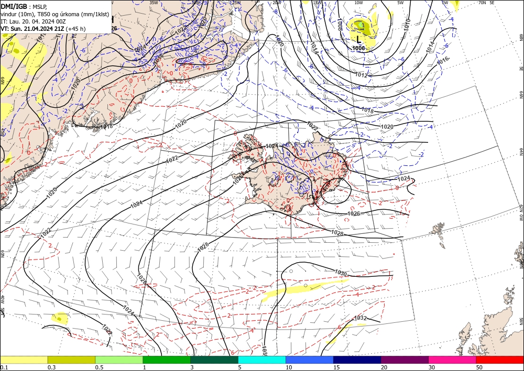The height and width of the screenshot is (371, 524).
Task: Click the 1016 isobar label
Action: (x=443, y=60)
